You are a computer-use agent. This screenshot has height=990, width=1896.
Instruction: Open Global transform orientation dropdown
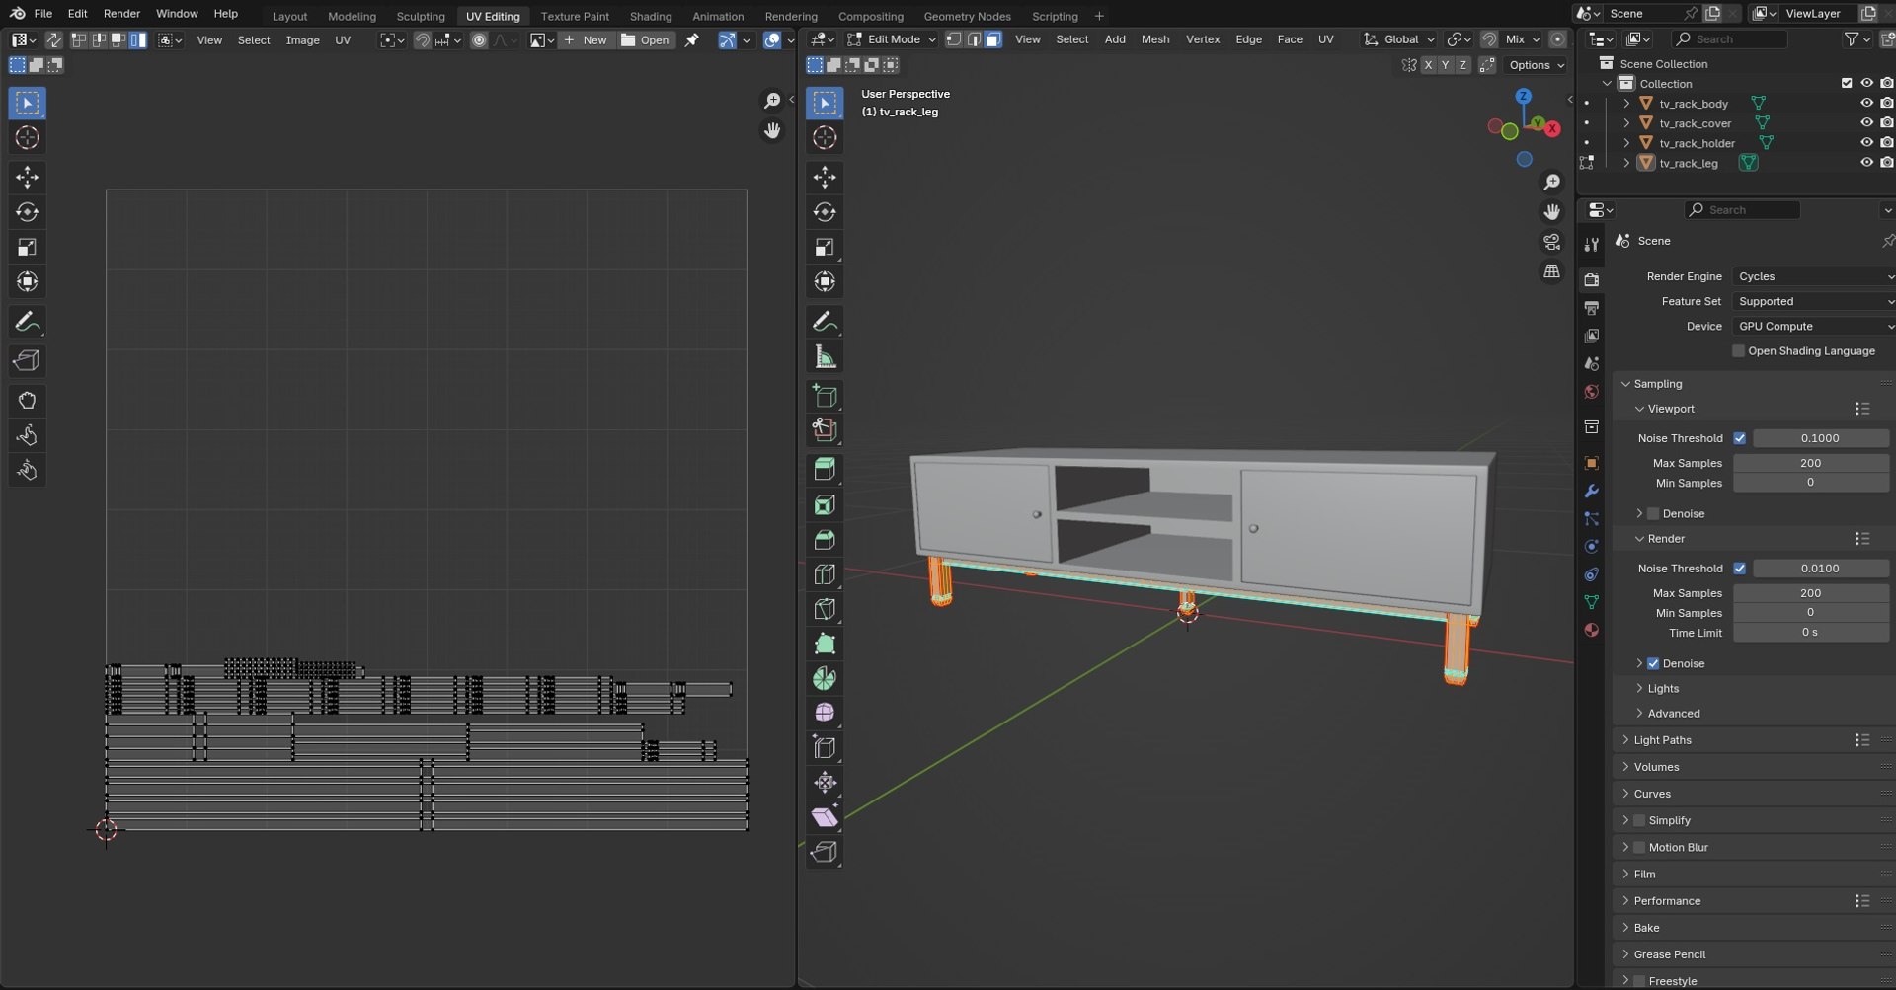pyautogui.click(x=1399, y=39)
